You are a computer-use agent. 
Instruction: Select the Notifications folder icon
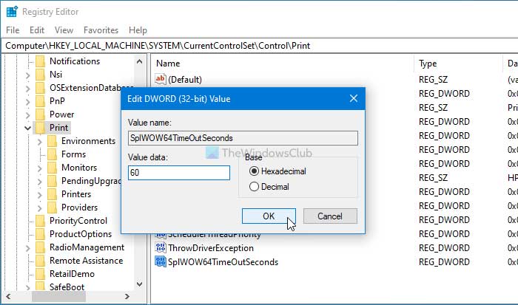[x=40, y=61]
